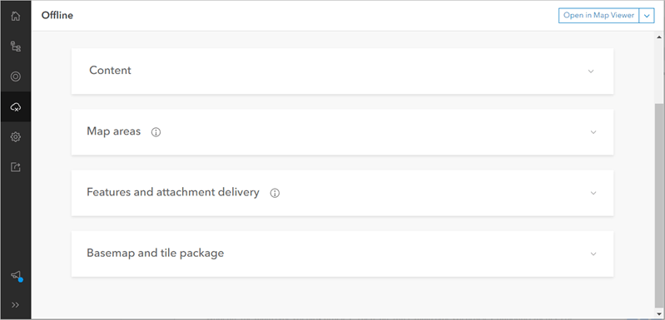The image size is (665, 320).
Task: Open dropdown arrow beside Open in Map Viewer
Action: (647, 15)
